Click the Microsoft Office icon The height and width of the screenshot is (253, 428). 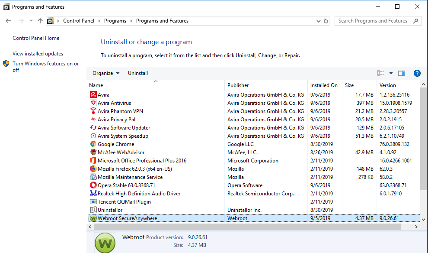93,160
